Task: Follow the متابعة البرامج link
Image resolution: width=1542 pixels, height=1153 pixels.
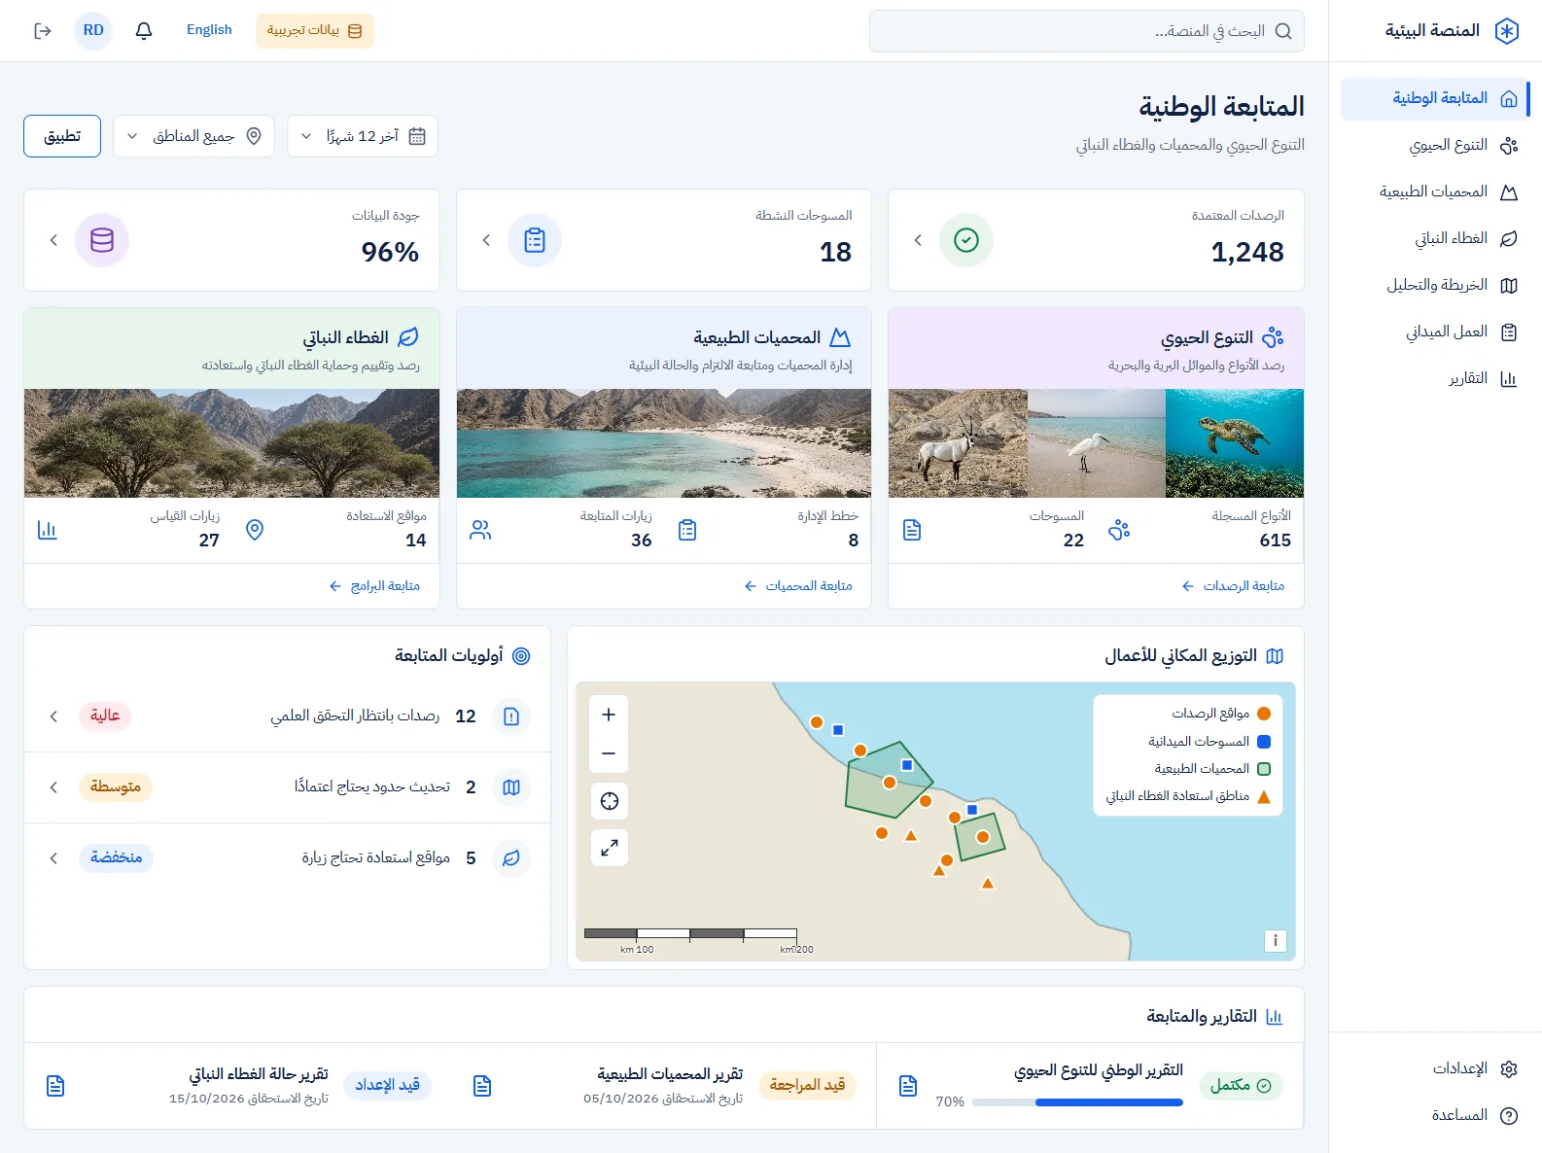Action: [374, 586]
